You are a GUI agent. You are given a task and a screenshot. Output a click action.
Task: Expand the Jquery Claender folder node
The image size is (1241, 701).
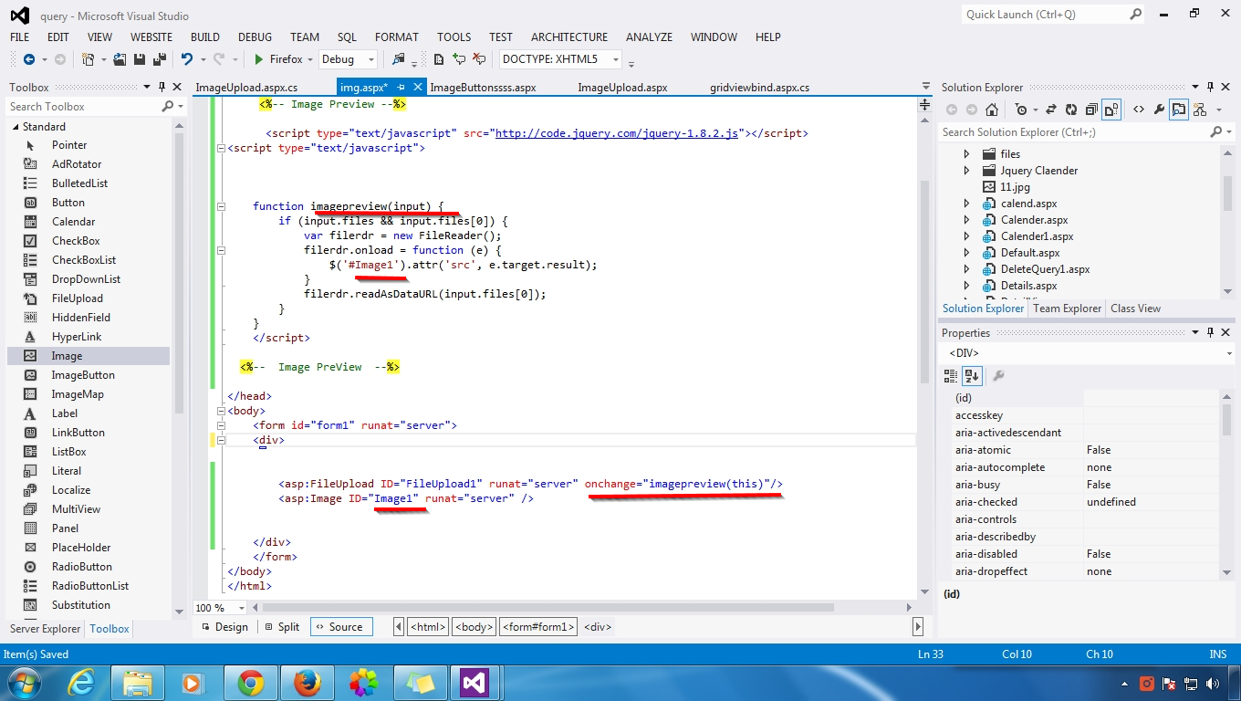[x=967, y=171]
